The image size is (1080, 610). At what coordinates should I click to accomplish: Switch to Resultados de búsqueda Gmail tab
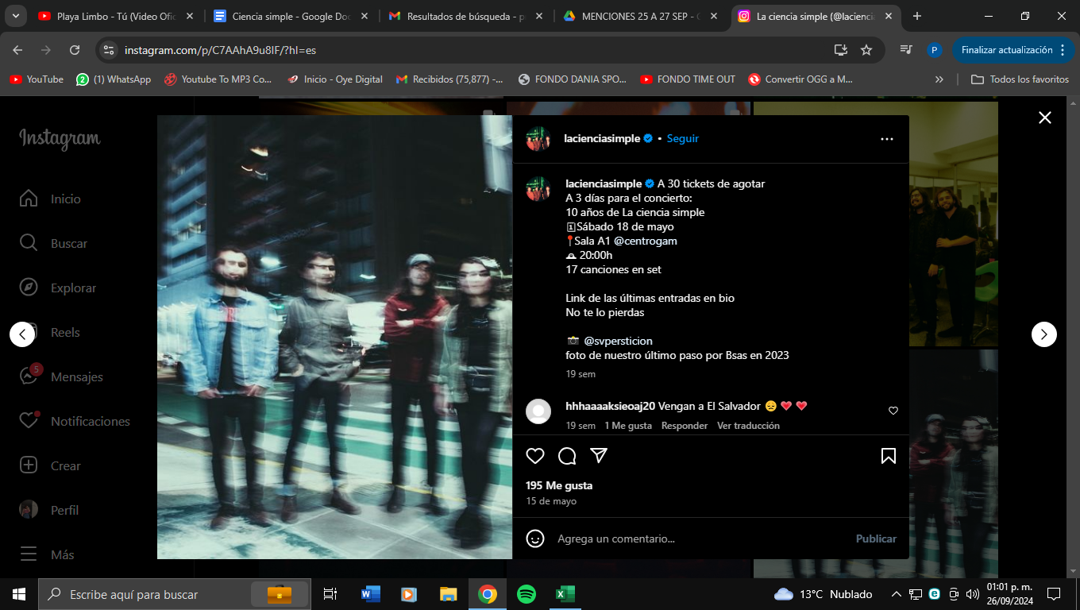[466, 16]
